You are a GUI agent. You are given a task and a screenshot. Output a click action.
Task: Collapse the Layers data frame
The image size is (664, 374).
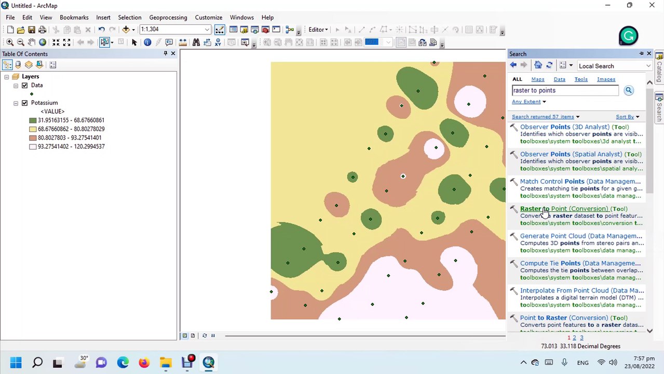tap(6, 77)
